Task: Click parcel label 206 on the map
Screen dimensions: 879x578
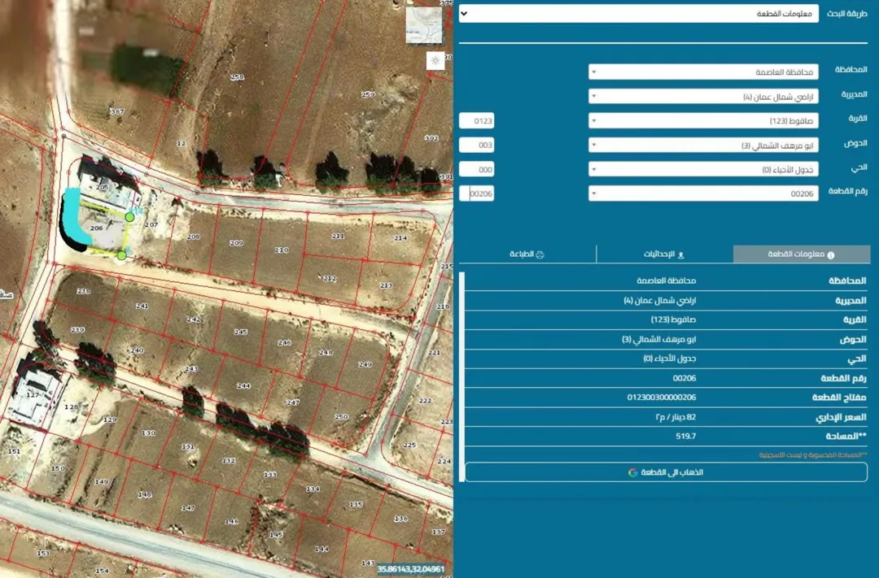Action: point(96,228)
